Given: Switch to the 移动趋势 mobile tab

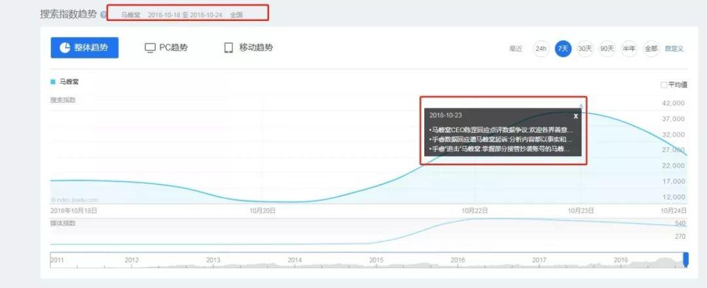Looking at the screenshot, I should [x=249, y=48].
